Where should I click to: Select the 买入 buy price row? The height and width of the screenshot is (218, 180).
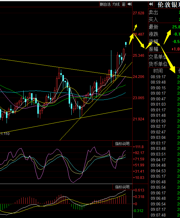(153, 19)
